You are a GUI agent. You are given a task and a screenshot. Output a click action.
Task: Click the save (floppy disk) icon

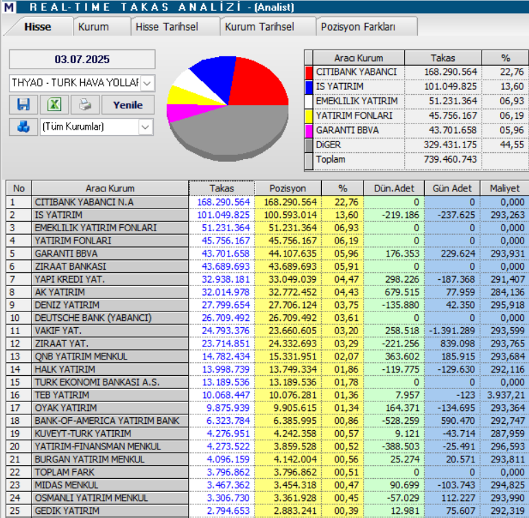pos(23,104)
